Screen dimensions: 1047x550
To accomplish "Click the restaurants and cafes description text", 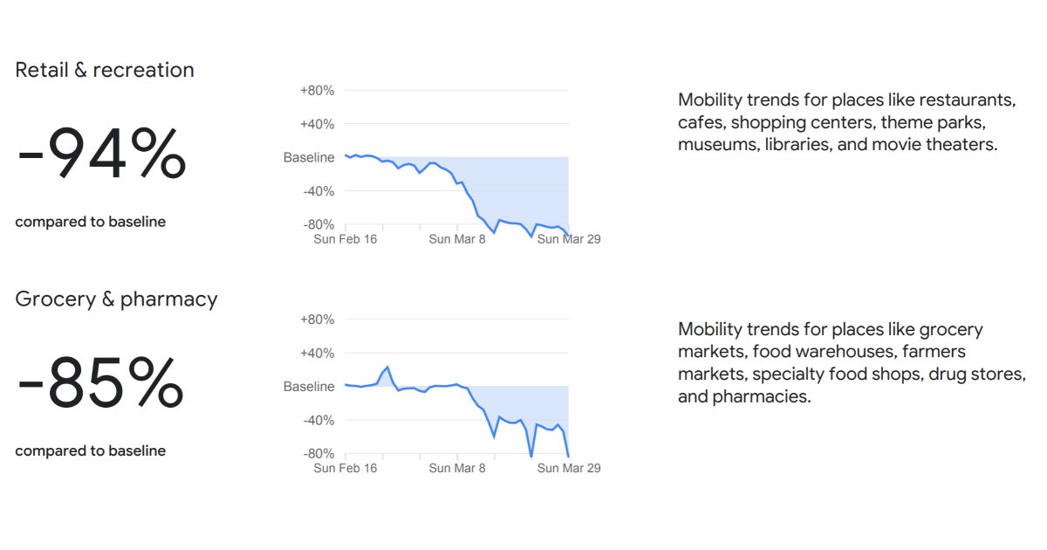I will [x=846, y=122].
